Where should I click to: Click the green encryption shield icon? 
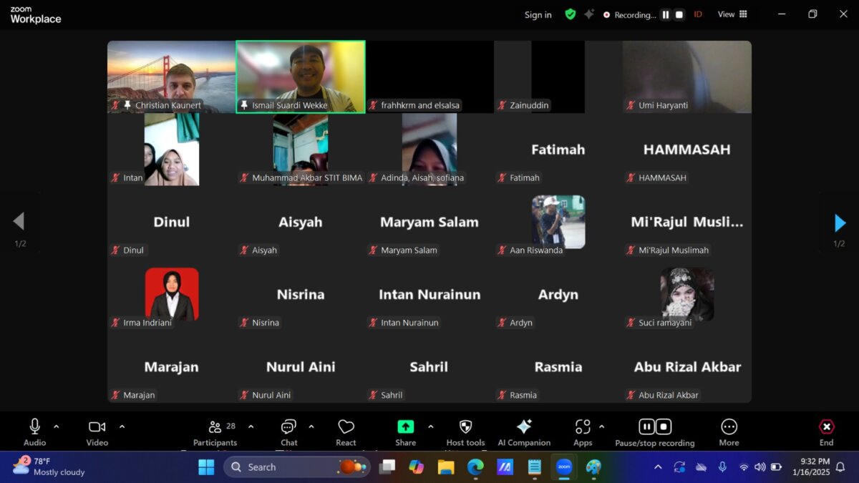(x=570, y=14)
